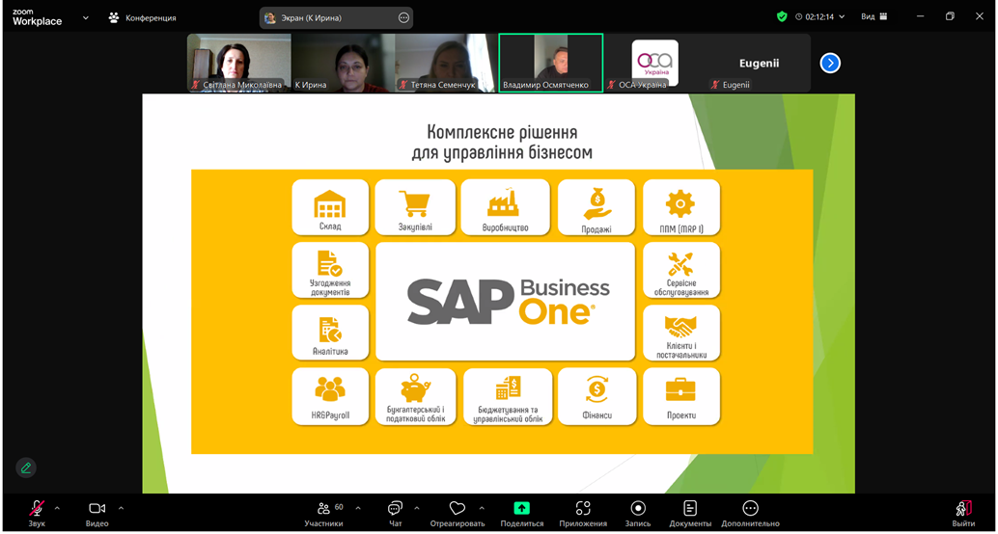Click the SAP Business One logo panel

click(x=506, y=302)
